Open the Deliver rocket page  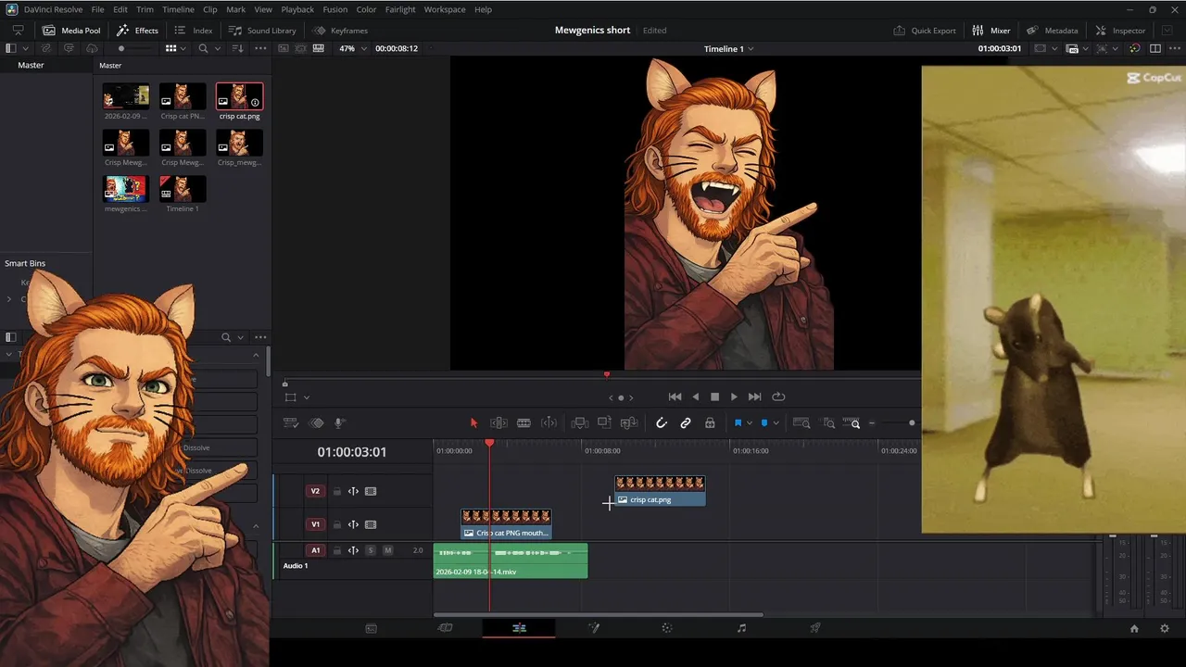pos(815,628)
